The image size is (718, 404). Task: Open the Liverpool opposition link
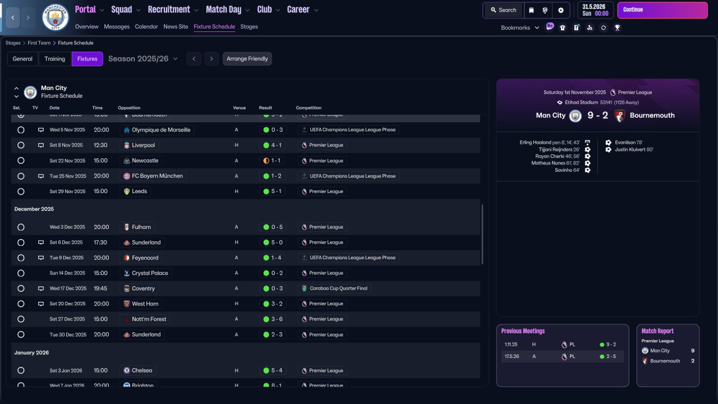[x=139, y=145]
